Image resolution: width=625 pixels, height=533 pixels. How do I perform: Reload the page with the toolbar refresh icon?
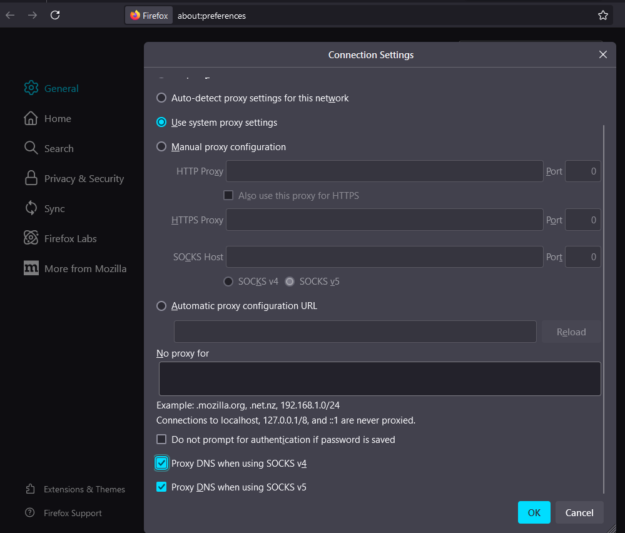[x=55, y=16]
